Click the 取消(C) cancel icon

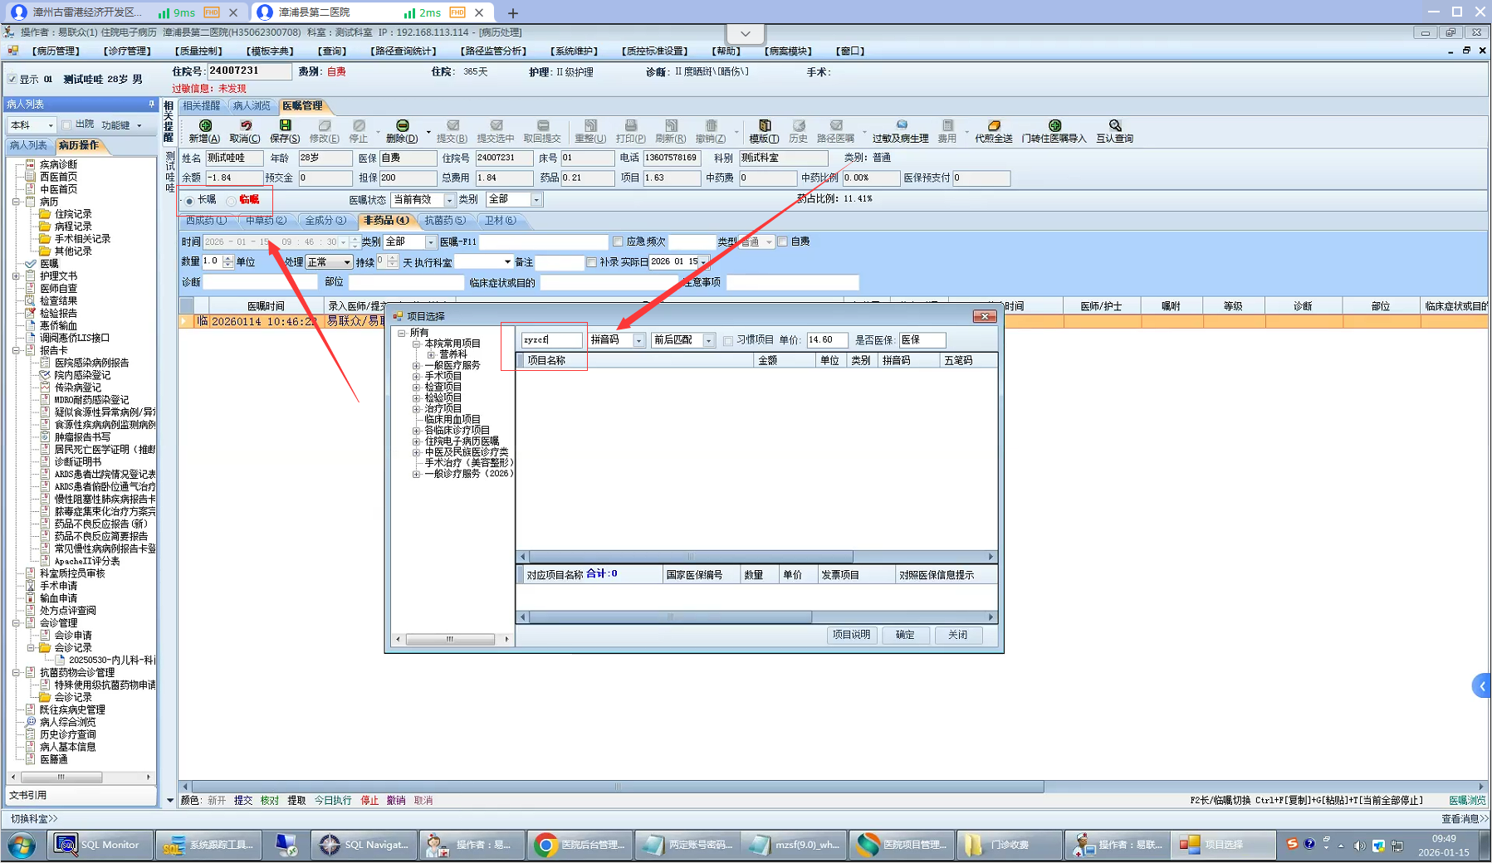point(245,131)
